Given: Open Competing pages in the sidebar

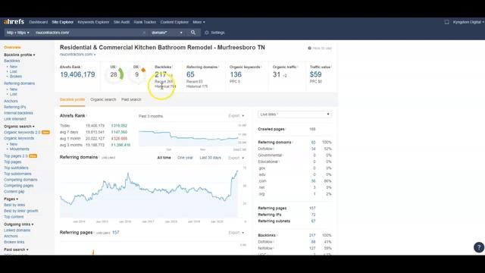Looking at the screenshot, I should [18, 186].
